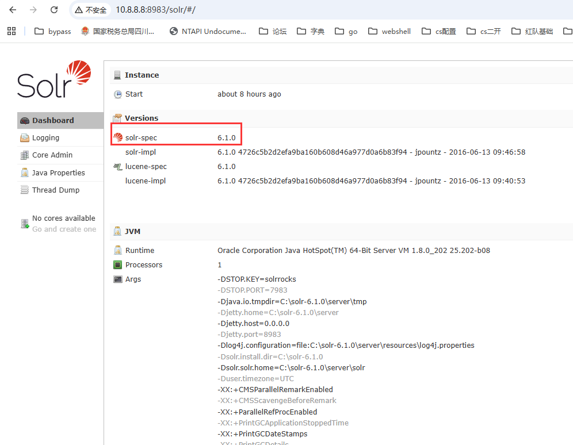The width and height of the screenshot is (573, 445).
Task: Click the lucene-spec icon
Action: pyautogui.click(x=118, y=167)
